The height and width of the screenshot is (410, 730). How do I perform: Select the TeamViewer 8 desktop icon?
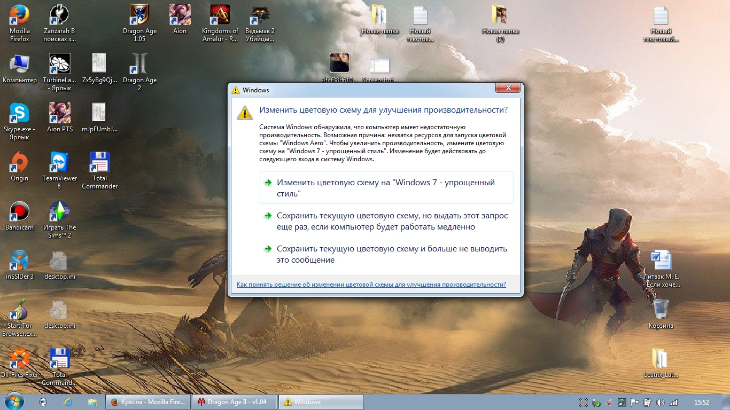click(59, 171)
